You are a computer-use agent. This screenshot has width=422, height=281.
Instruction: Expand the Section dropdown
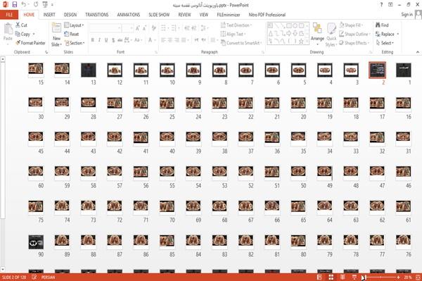coord(75,43)
